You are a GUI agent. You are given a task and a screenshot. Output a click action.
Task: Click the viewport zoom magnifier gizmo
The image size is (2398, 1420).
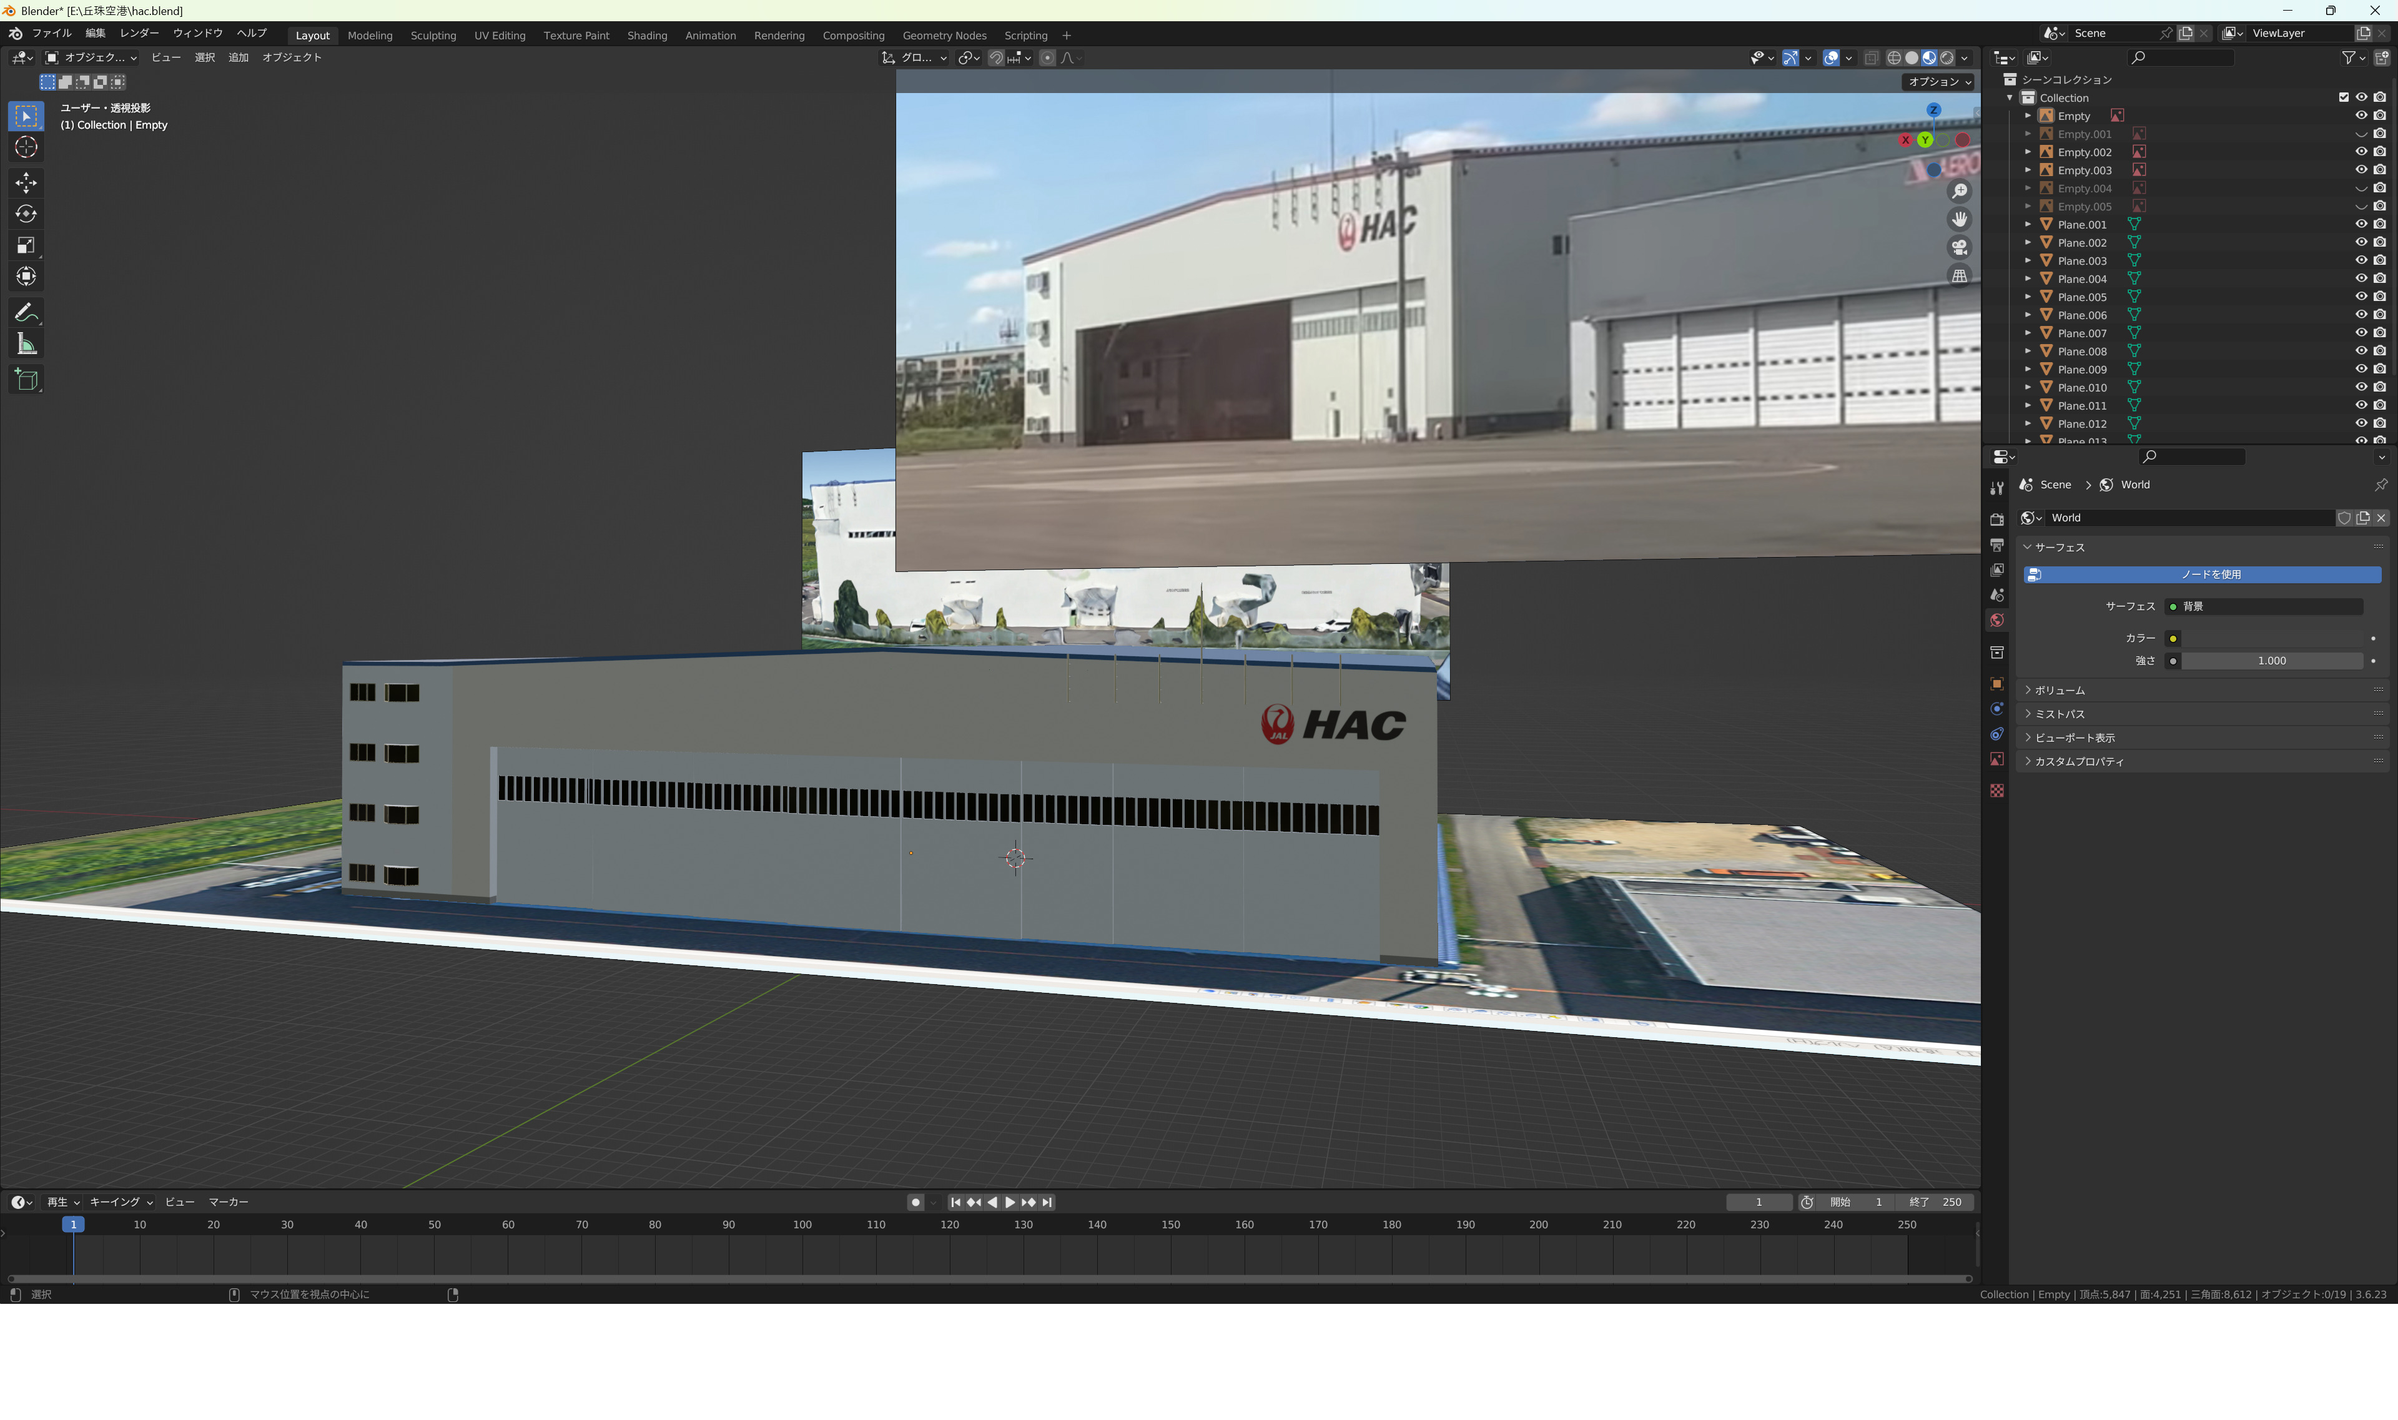tap(1960, 191)
